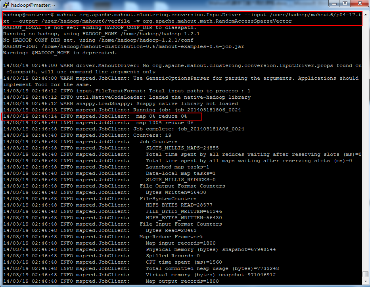
Task: Click 'FILE_BYTES_WRITTEN=61346' line
Action: [x=184, y=212]
